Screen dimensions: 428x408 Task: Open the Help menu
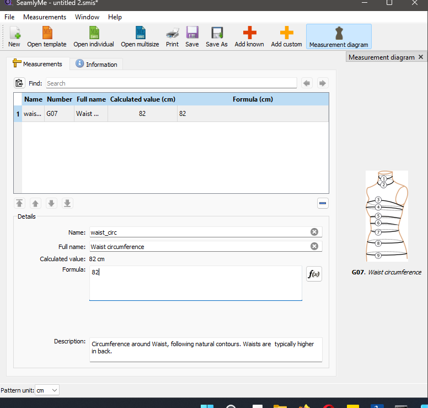(115, 17)
